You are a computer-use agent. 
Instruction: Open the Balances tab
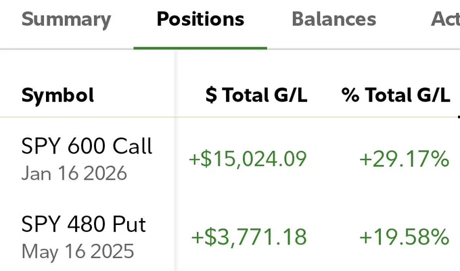pos(334,20)
